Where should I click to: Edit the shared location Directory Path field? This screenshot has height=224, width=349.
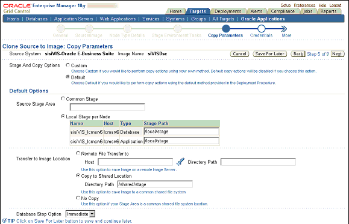click(x=155, y=184)
